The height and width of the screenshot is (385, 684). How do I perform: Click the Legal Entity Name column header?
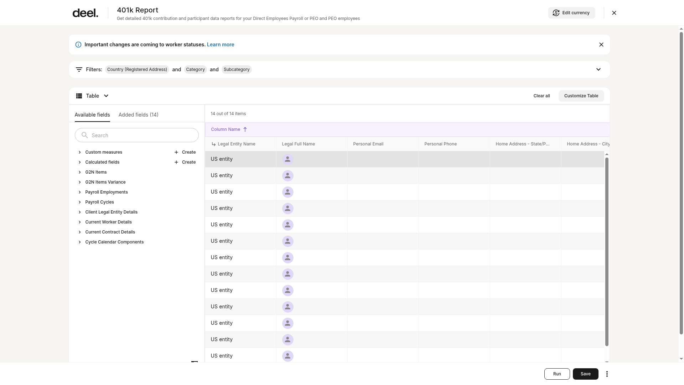(x=240, y=144)
